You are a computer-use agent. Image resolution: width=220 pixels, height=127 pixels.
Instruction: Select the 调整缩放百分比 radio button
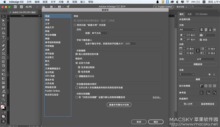click(77, 76)
